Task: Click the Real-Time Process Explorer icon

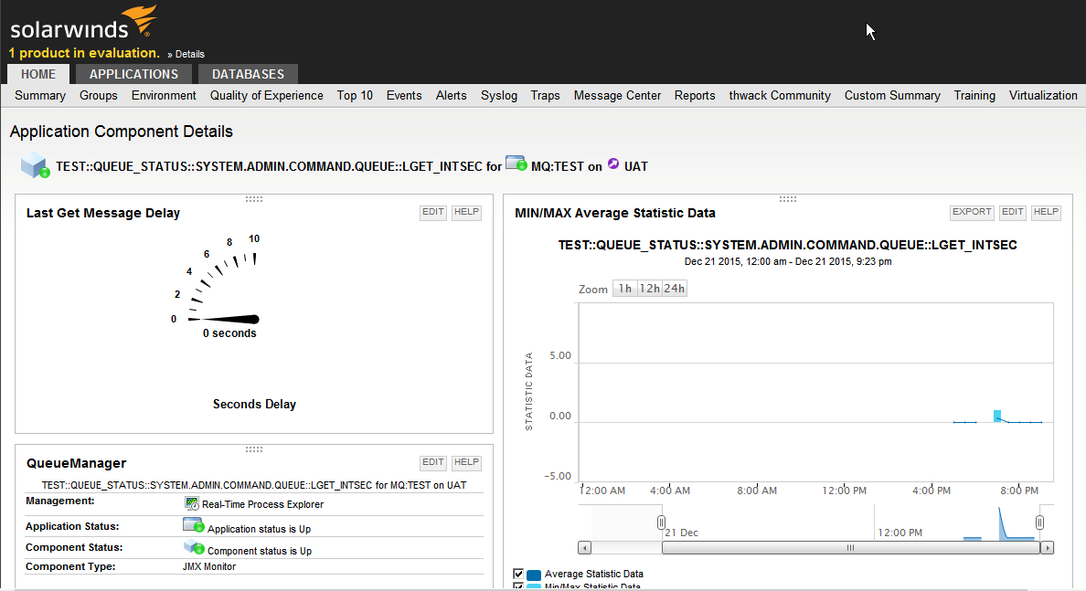Action: 192,503
